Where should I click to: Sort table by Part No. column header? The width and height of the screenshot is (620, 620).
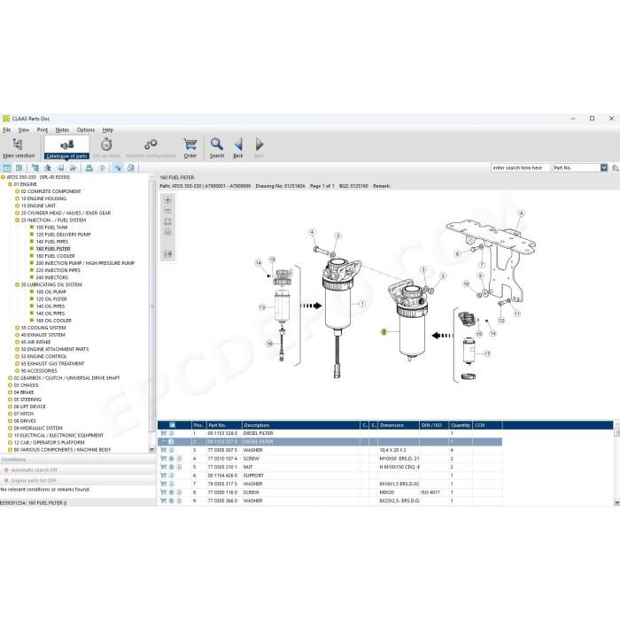(x=224, y=425)
